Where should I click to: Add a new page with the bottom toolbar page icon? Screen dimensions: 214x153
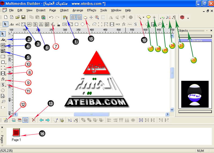(x=6, y=120)
